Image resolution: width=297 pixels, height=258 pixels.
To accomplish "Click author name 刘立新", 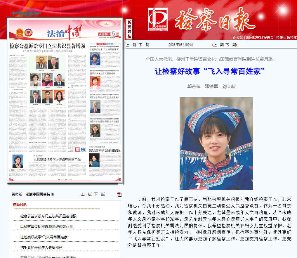I will coord(229,86).
